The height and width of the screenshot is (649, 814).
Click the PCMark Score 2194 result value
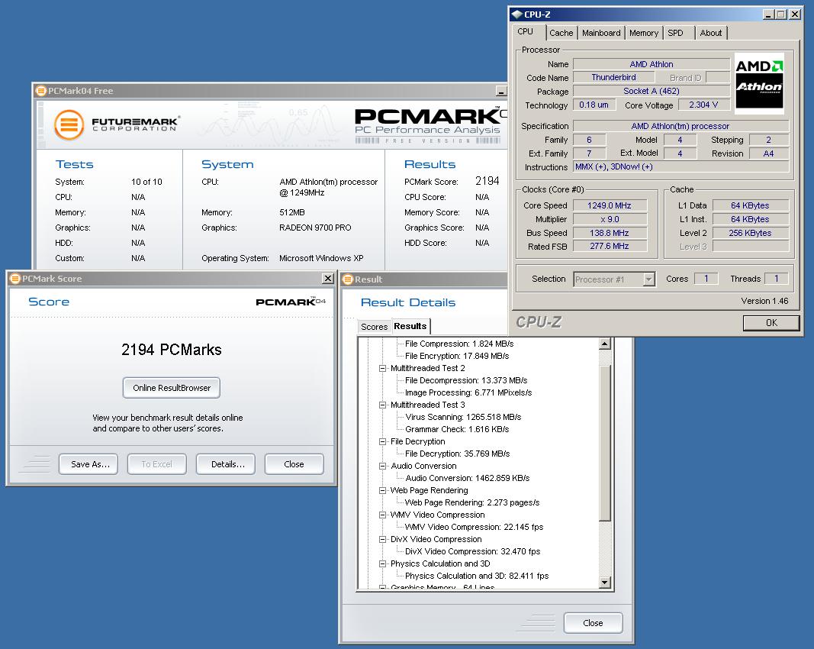point(487,181)
